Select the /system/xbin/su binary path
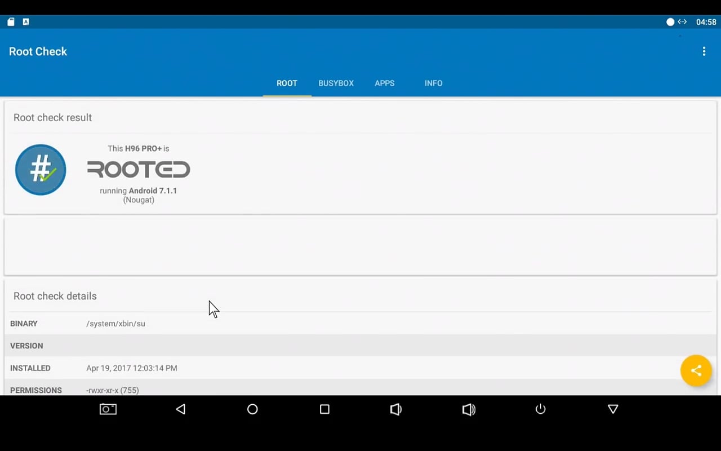 (115, 324)
